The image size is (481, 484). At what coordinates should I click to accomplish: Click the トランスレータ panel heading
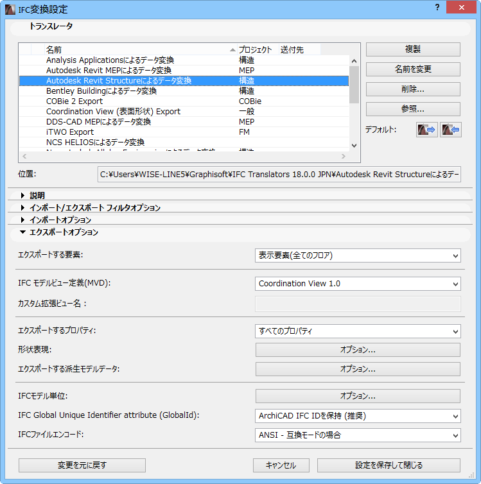click(51, 26)
